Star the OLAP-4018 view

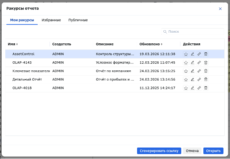coord(186,88)
